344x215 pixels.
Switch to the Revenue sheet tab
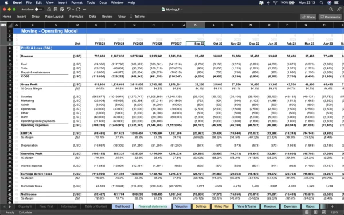coord(270,206)
